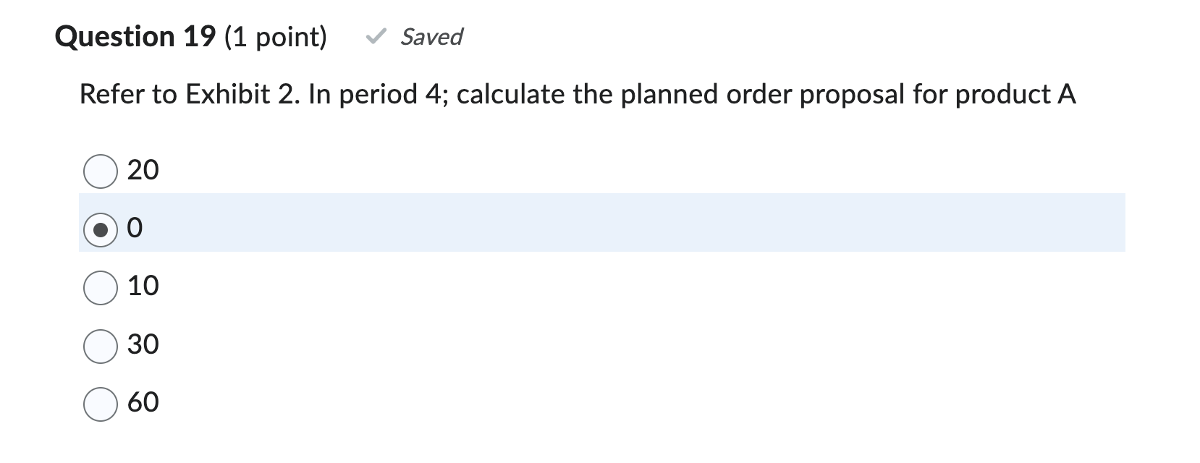Click the answer label text 20

click(143, 169)
